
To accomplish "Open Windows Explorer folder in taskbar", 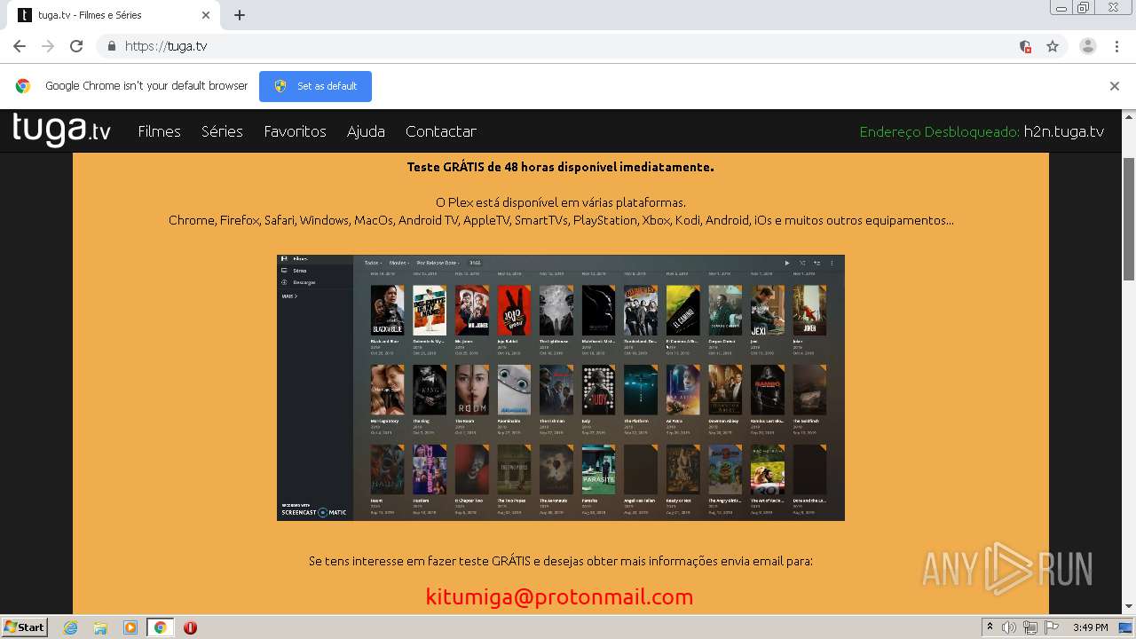I will point(100,627).
